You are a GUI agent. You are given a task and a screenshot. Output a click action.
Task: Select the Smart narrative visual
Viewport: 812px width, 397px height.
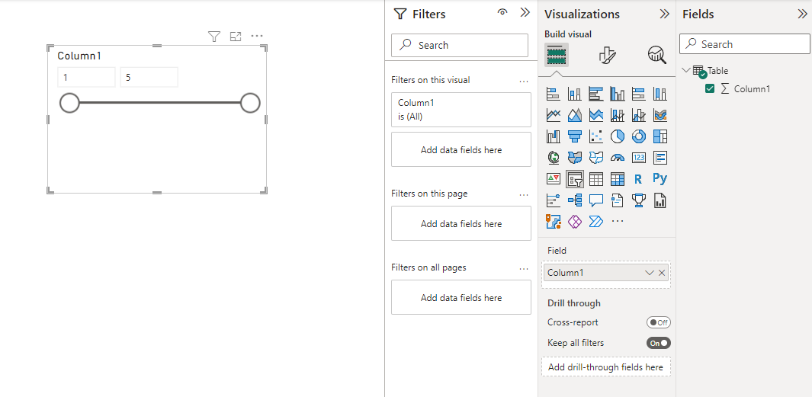pos(618,200)
